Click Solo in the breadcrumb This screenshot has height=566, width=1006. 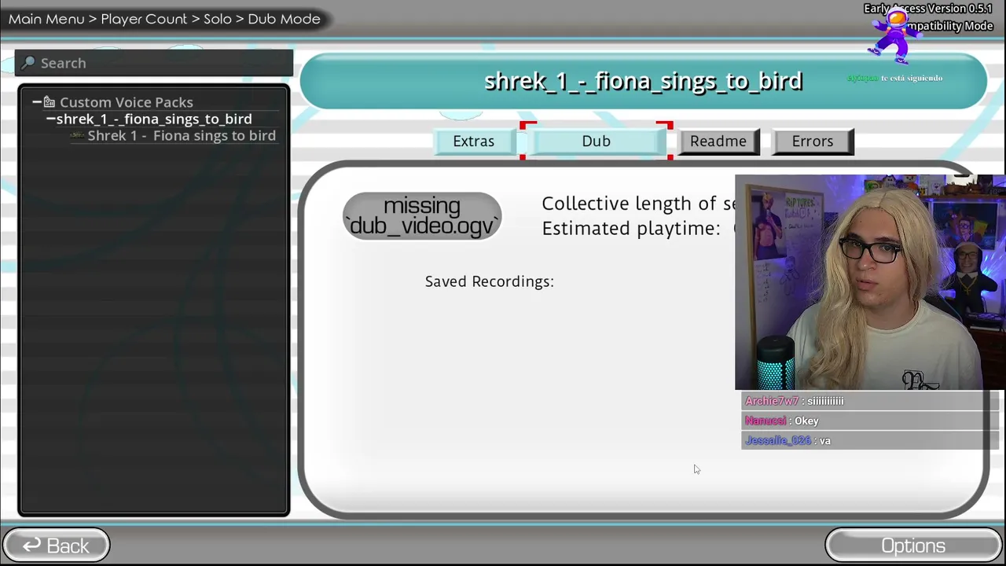[218, 19]
